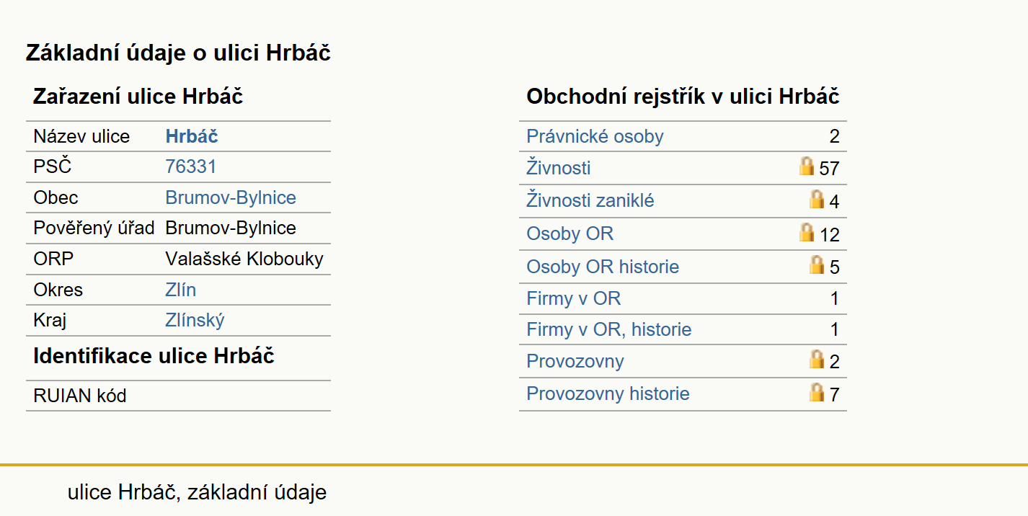Open Firmy v OR, historie link
The image size is (1028, 516).
(609, 329)
